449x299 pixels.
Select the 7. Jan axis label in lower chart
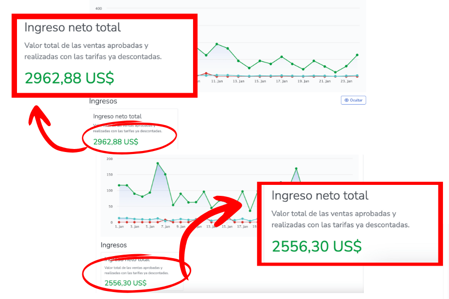coord(166,227)
